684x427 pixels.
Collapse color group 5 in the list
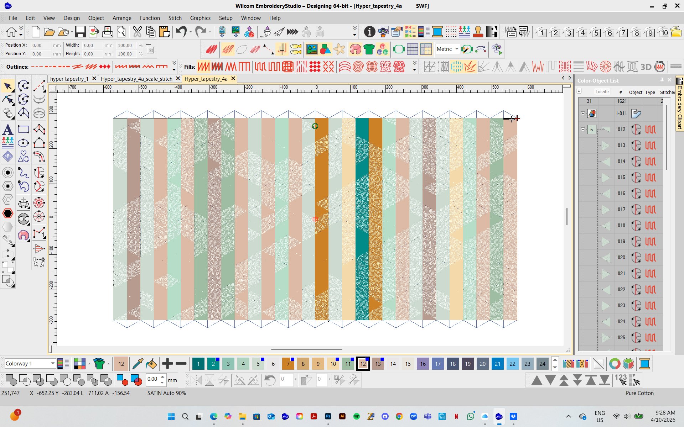[583, 130]
